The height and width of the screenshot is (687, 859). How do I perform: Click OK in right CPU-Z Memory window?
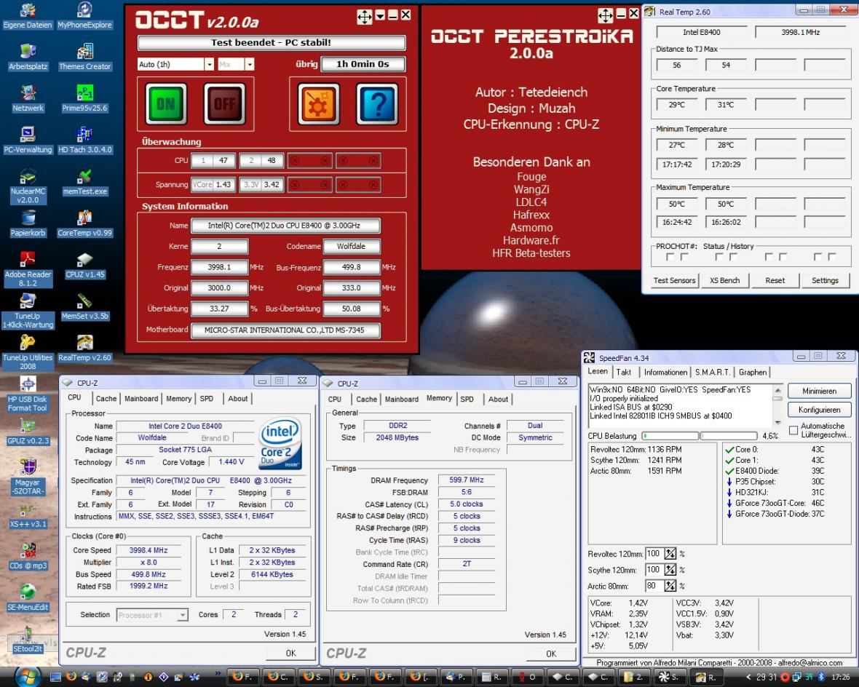click(x=550, y=654)
